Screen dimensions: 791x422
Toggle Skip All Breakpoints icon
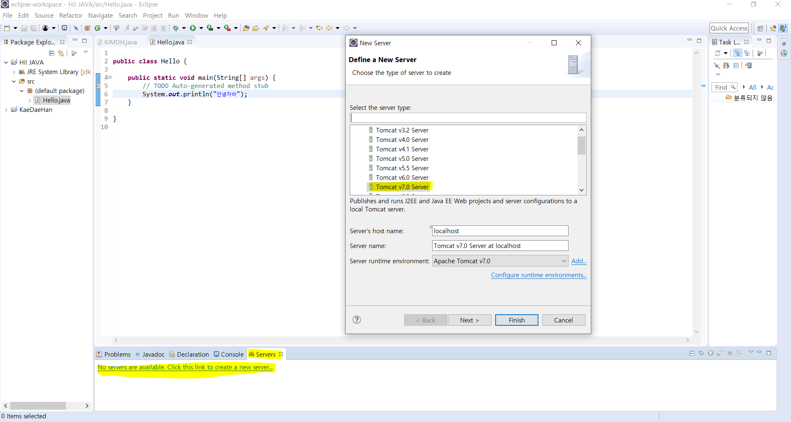point(76,28)
